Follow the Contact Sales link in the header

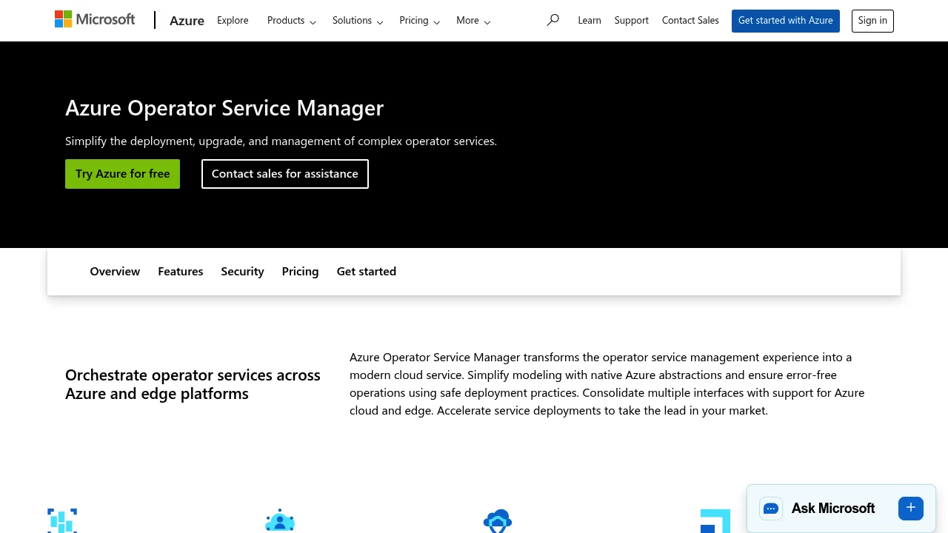click(x=690, y=21)
